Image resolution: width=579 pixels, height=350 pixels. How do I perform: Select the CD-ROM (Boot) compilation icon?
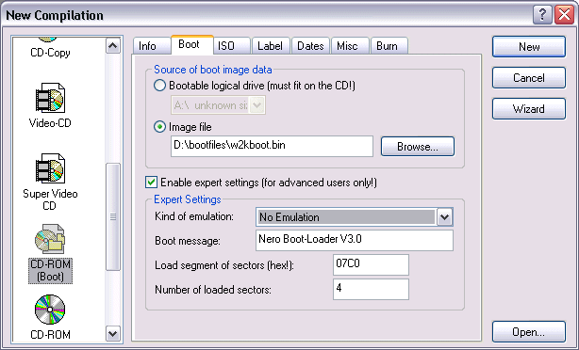[x=50, y=239]
